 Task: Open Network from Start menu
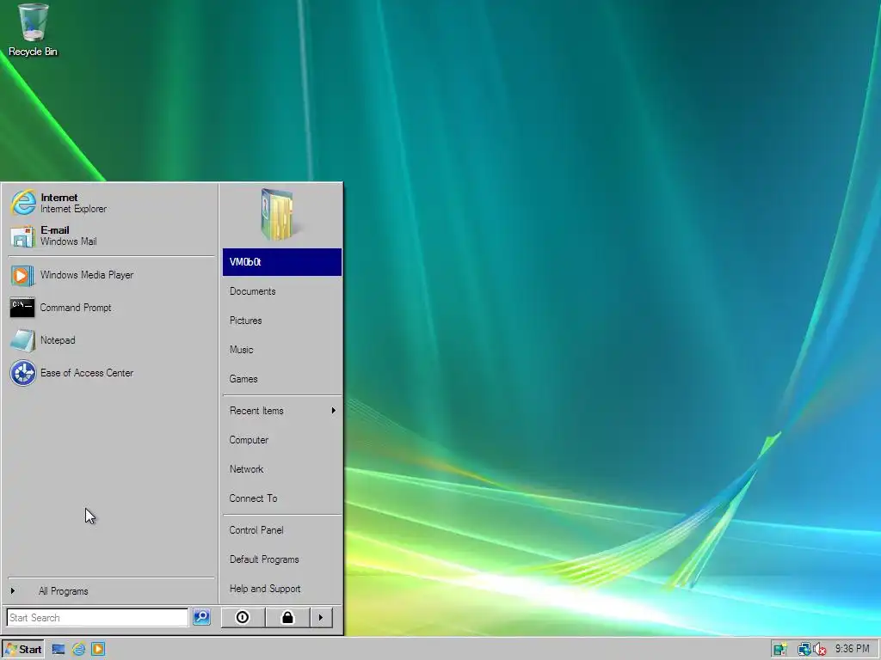coord(282,469)
